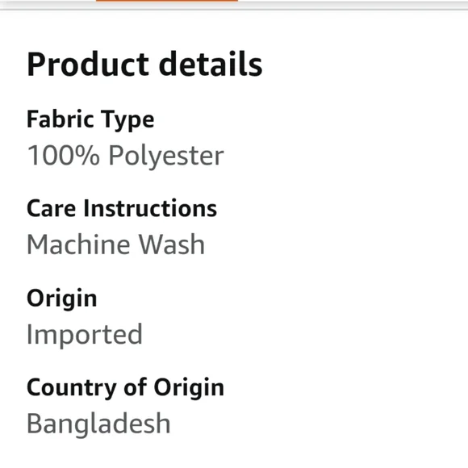468x468 pixels.
Task: Click the Machine Wash value text
Action: tap(116, 244)
